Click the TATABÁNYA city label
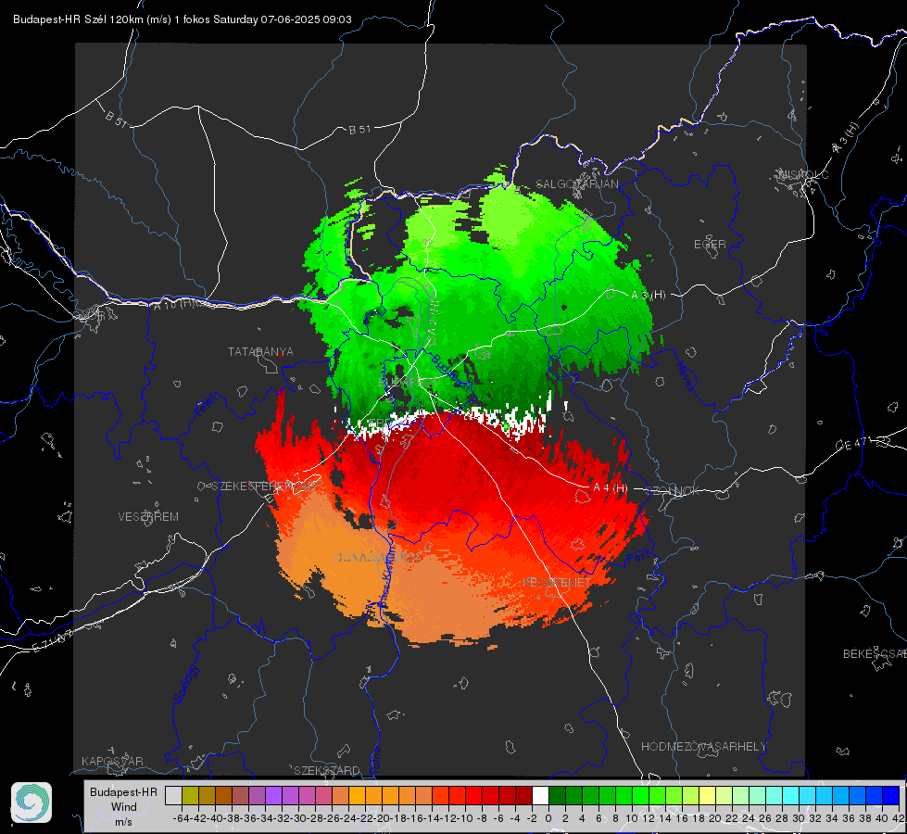Image resolution: width=907 pixels, height=834 pixels. point(260,352)
